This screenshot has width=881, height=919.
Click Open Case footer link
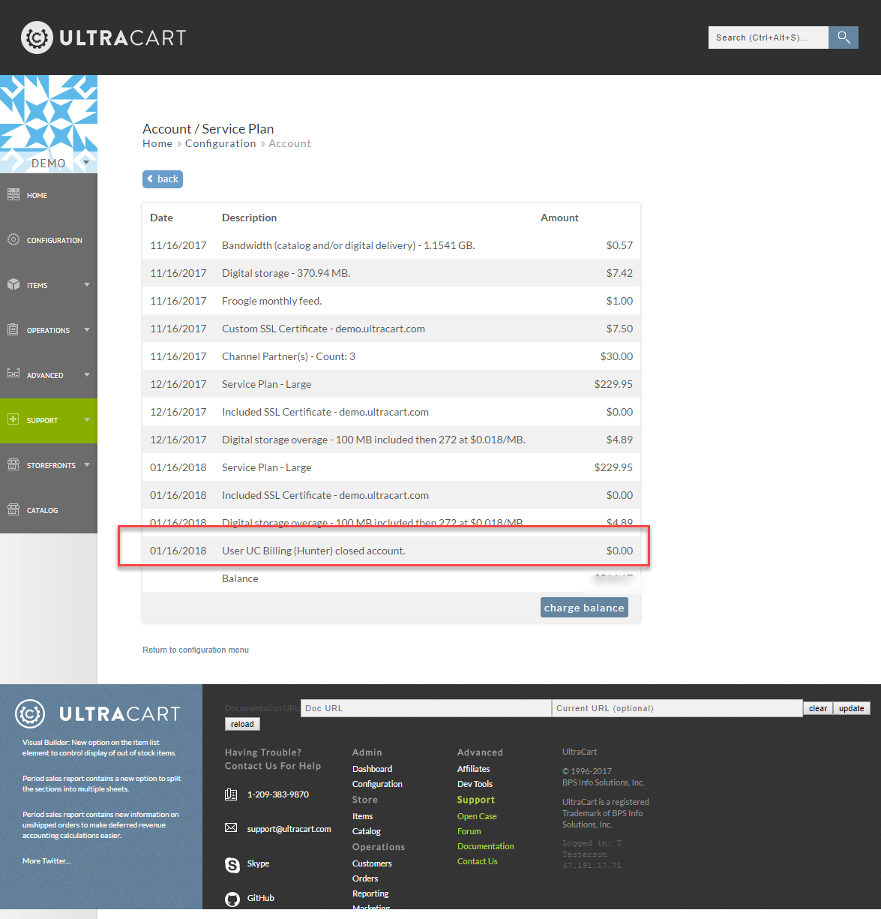[477, 816]
